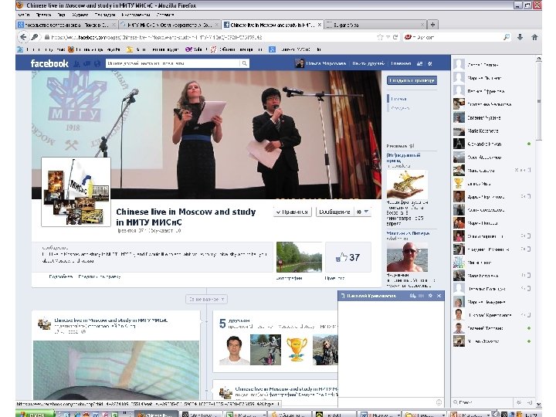Open the first Firefox menu bar item
Viewport: 556px width, 417px height.
click(x=24, y=15)
